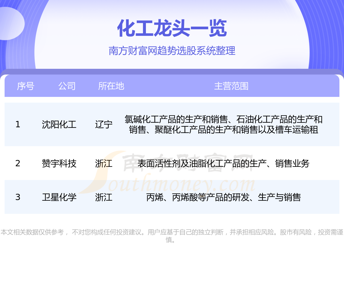Click the disclaimer text 本文相关数据仅供参考
Image resolution: width=344 pixels, height=301 pixels.
click(x=172, y=236)
